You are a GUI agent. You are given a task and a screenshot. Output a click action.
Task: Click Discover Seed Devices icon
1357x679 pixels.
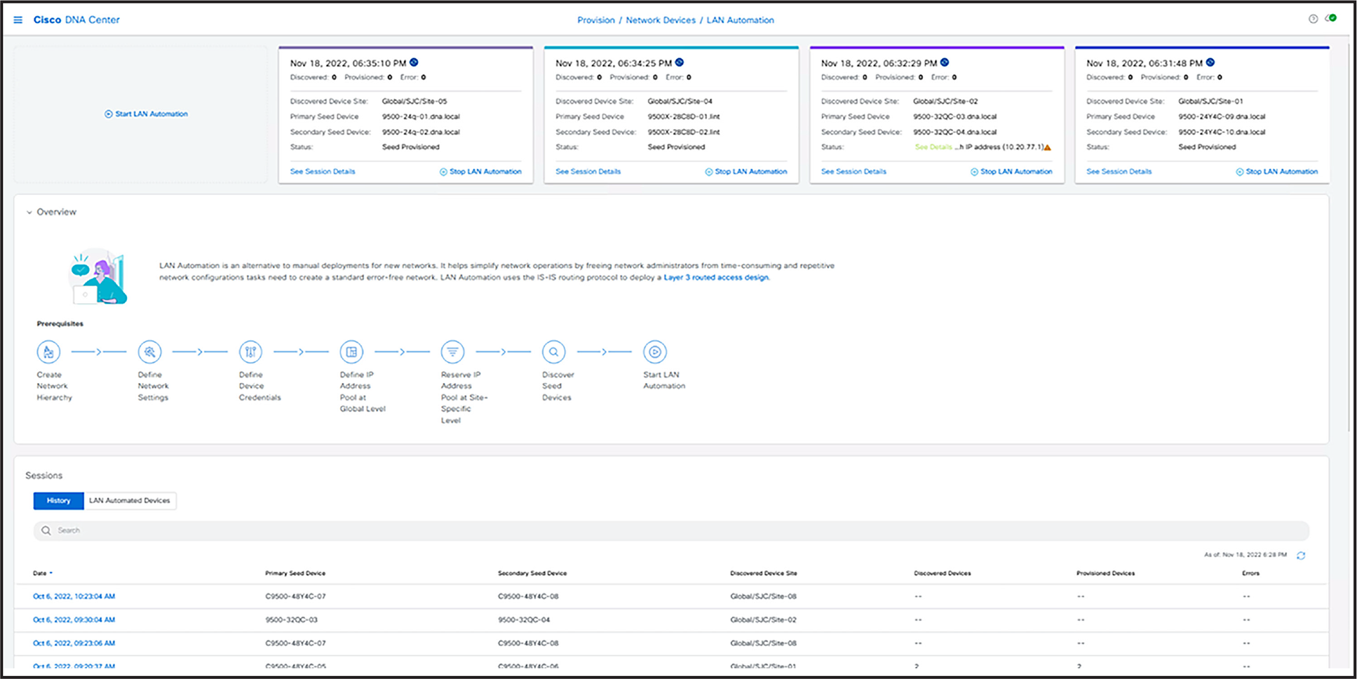[x=553, y=352]
